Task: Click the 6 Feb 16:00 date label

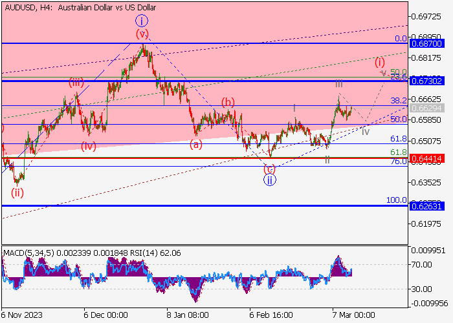Action: coord(271,315)
